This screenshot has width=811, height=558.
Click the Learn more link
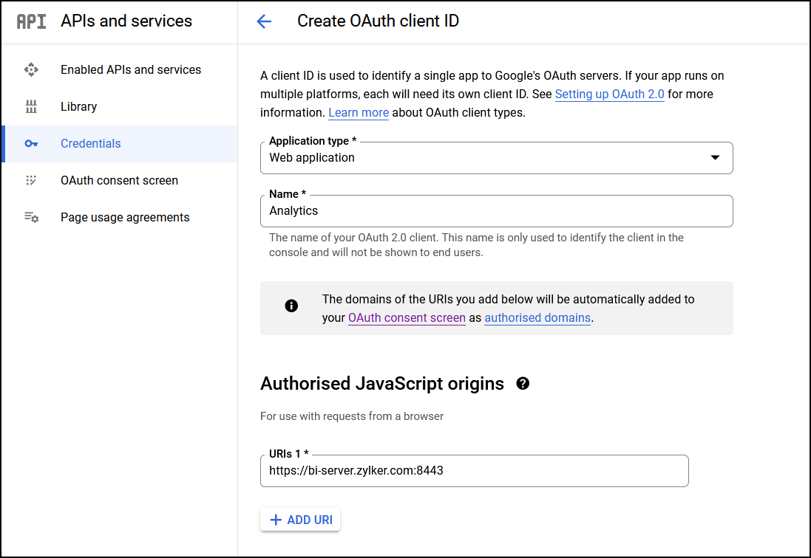[x=359, y=112]
